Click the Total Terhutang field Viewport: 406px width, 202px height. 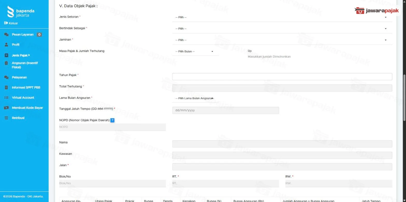(x=282, y=88)
